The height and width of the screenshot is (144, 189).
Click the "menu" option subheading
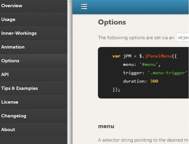[106, 126]
